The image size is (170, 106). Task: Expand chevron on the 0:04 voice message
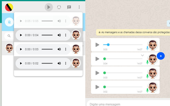pyautogui.click(x=142, y=55)
